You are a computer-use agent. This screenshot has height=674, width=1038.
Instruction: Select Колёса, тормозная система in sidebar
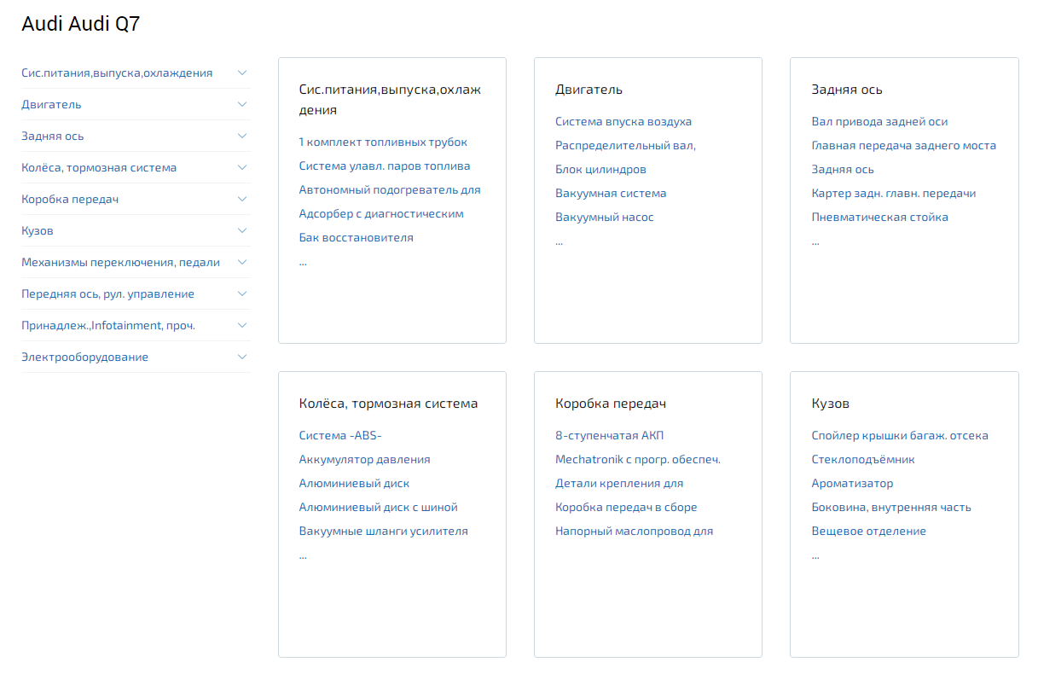point(99,167)
